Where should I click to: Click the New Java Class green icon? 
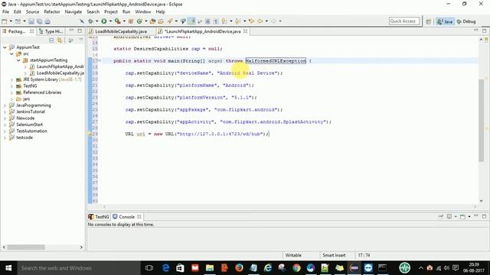(139, 21)
